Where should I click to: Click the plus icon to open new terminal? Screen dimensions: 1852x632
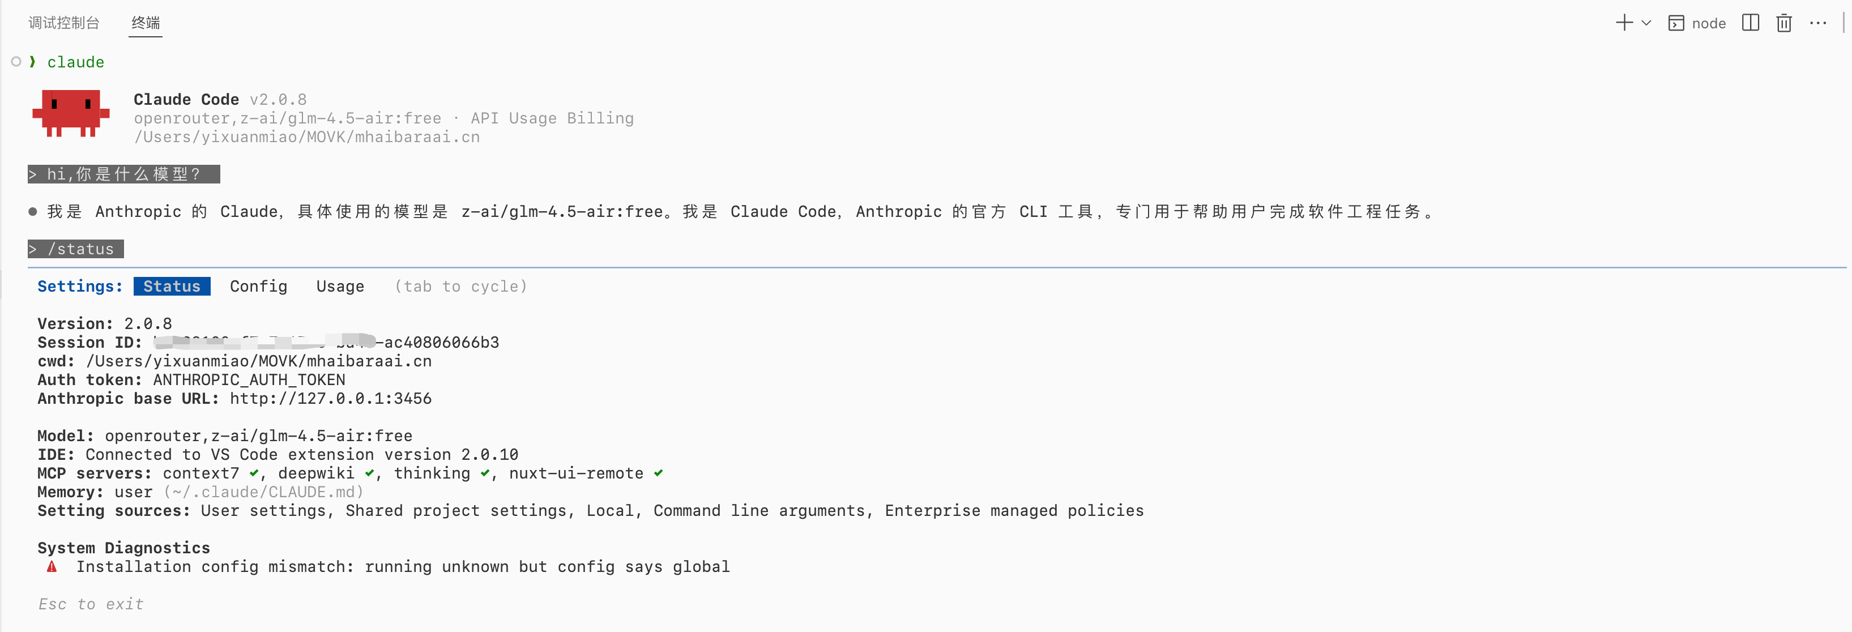[x=1623, y=23]
